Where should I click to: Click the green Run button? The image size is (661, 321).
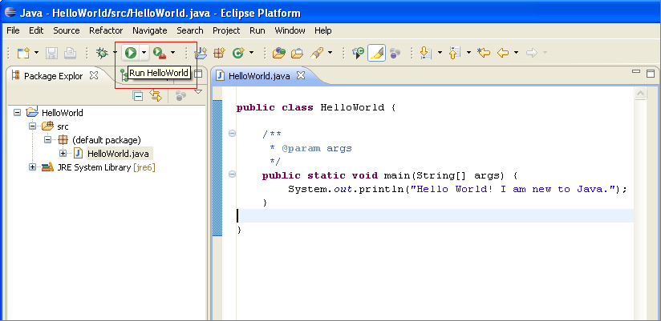pyautogui.click(x=131, y=53)
